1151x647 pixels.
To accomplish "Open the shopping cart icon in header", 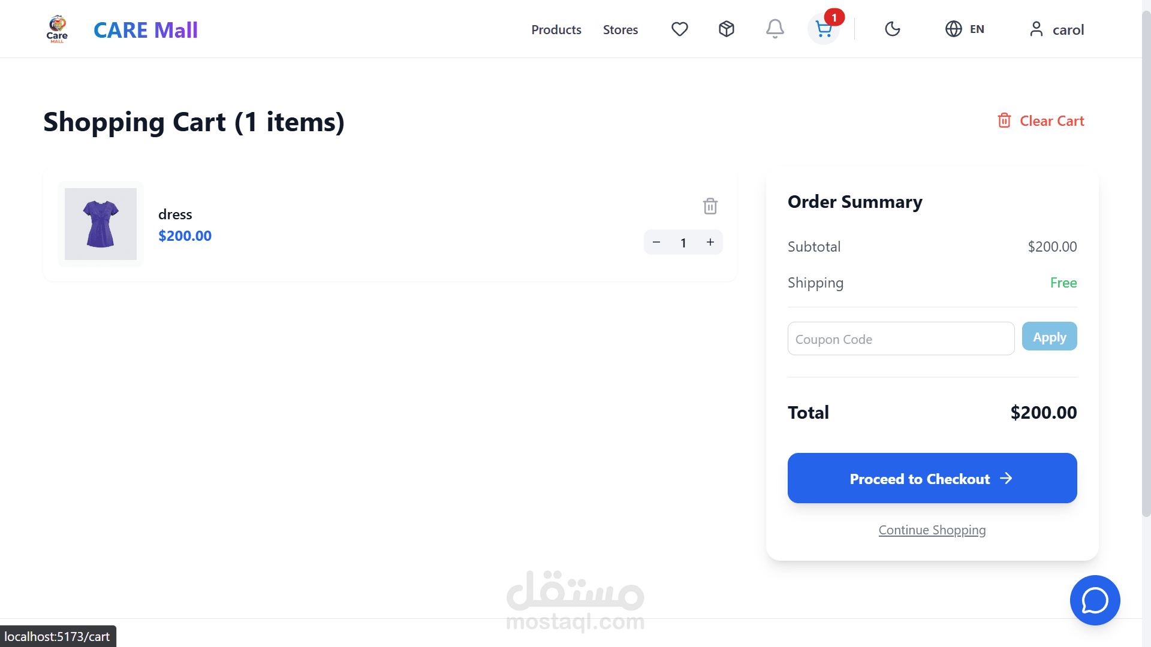I will 824,29.
